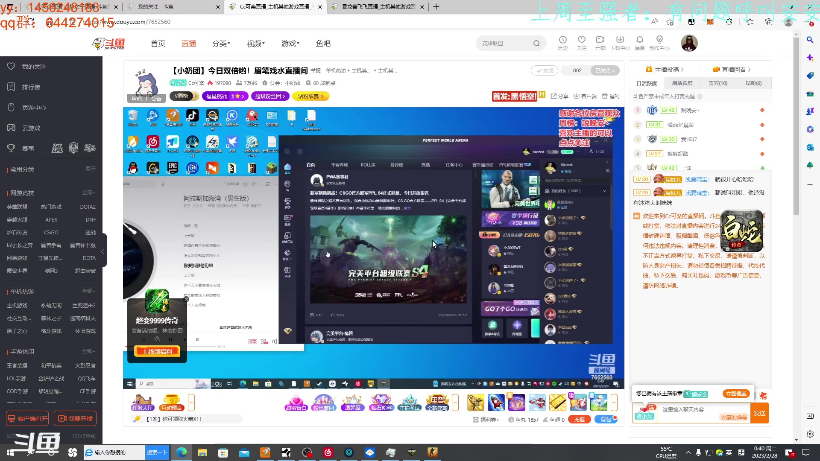Open the 下载中心 download icon
This screenshot has width=820, height=461.
620,43
